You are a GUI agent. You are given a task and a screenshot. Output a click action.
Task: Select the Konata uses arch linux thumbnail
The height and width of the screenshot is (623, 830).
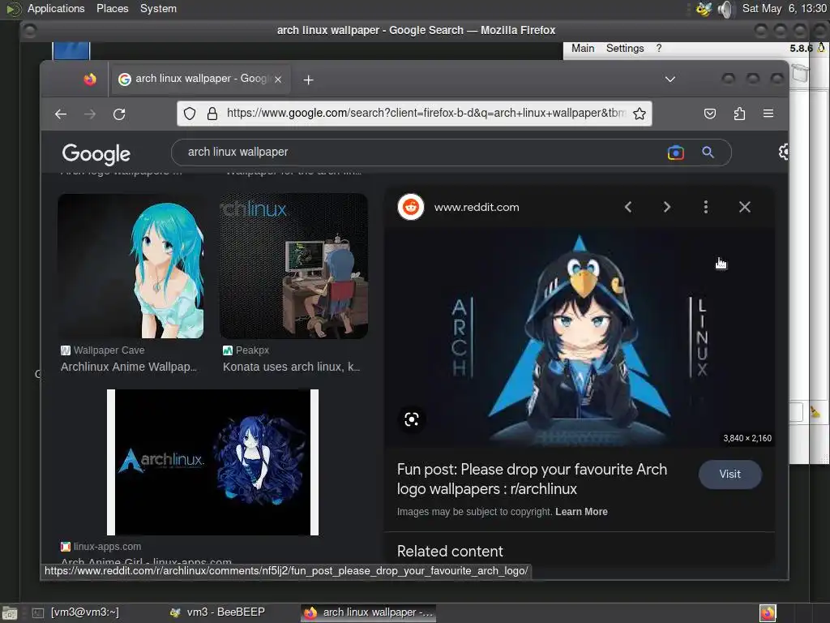[293, 266]
